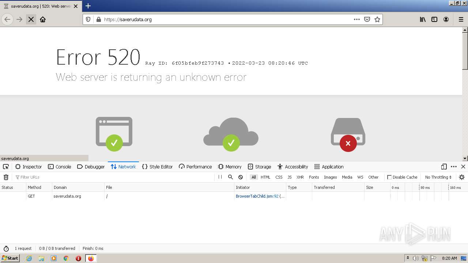Filter requests by JS
Screen dimensions: 468x263
[290, 177]
